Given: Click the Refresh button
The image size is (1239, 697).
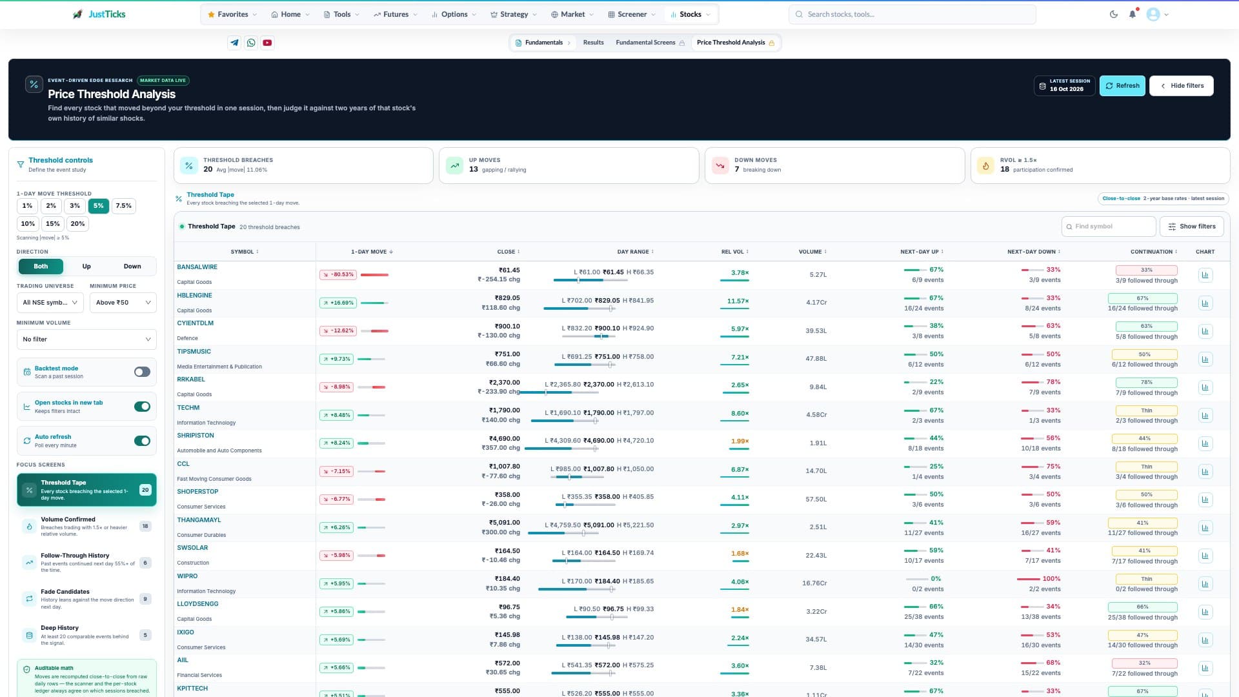Looking at the screenshot, I should (1122, 86).
